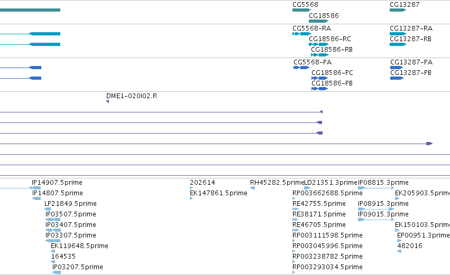Click the IP03207.5prime EST glyph
This screenshot has width=450, height=275.
[x=57, y=272]
